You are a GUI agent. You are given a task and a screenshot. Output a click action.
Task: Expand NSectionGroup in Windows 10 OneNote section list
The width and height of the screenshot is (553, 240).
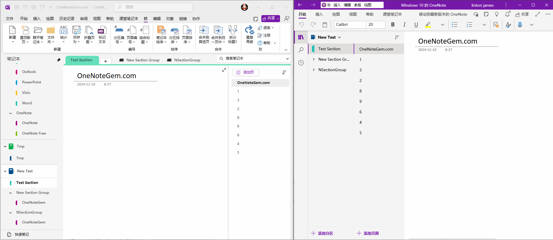click(x=314, y=70)
